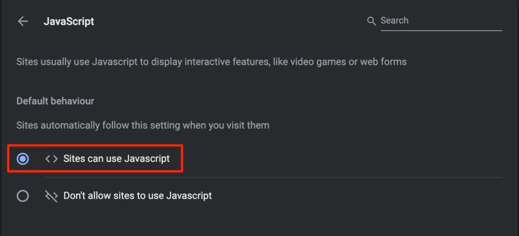The height and width of the screenshot is (236, 519).
Task: Click the code brackets icon for allowed Javascript
Action: pyautogui.click(x=51, y=159)
